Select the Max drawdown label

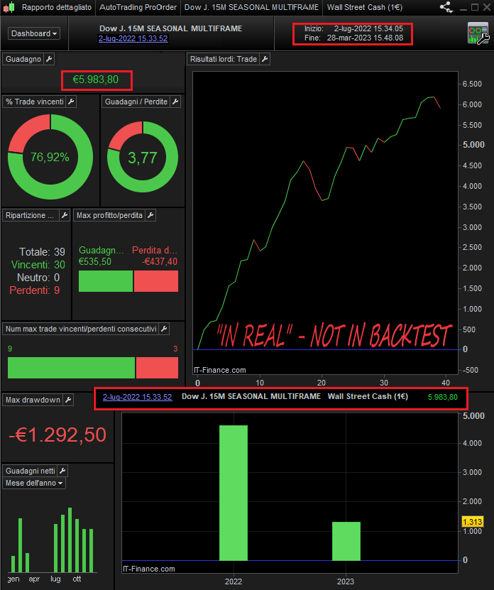(33, 400)
